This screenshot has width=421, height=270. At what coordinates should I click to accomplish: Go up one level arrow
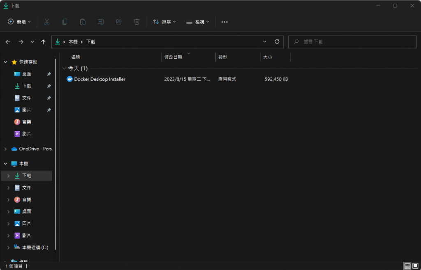(x=43, y=42)
